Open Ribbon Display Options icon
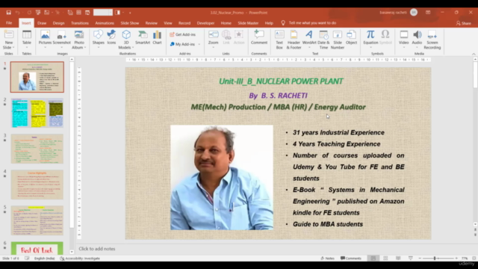 pos(428,13)
